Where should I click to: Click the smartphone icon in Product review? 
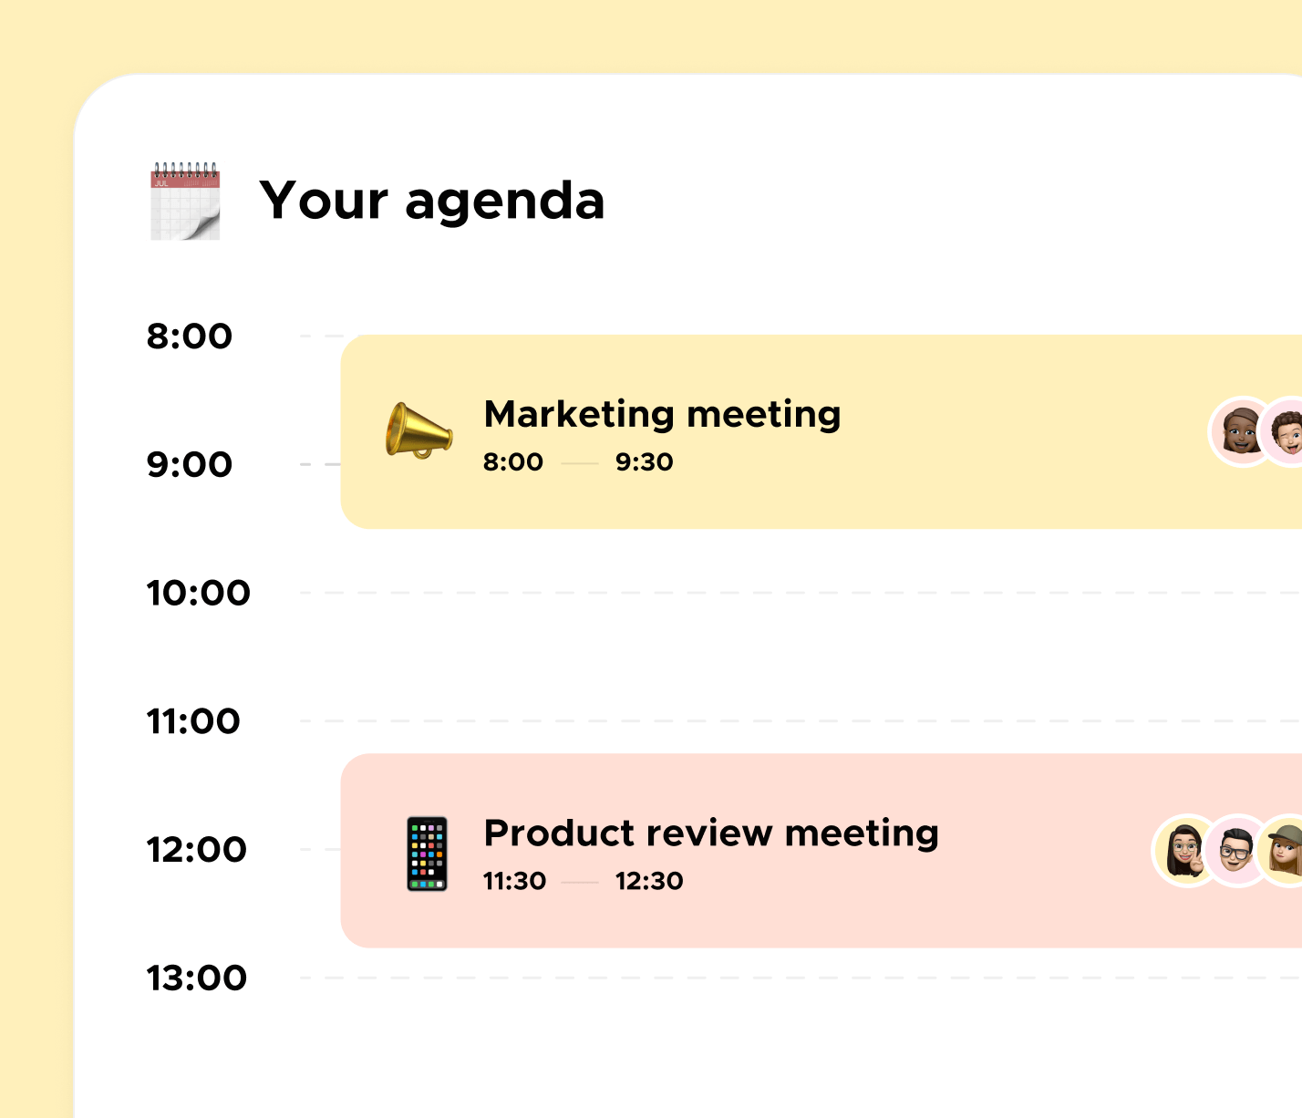(x=427, y=854)
